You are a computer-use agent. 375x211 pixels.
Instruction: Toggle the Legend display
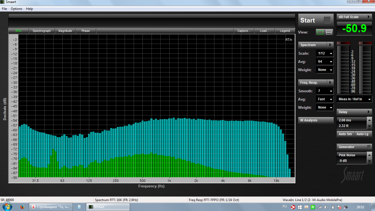285,31
